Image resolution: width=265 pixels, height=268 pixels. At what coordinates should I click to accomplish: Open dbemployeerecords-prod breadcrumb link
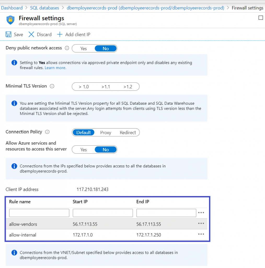tap(145, 8)
